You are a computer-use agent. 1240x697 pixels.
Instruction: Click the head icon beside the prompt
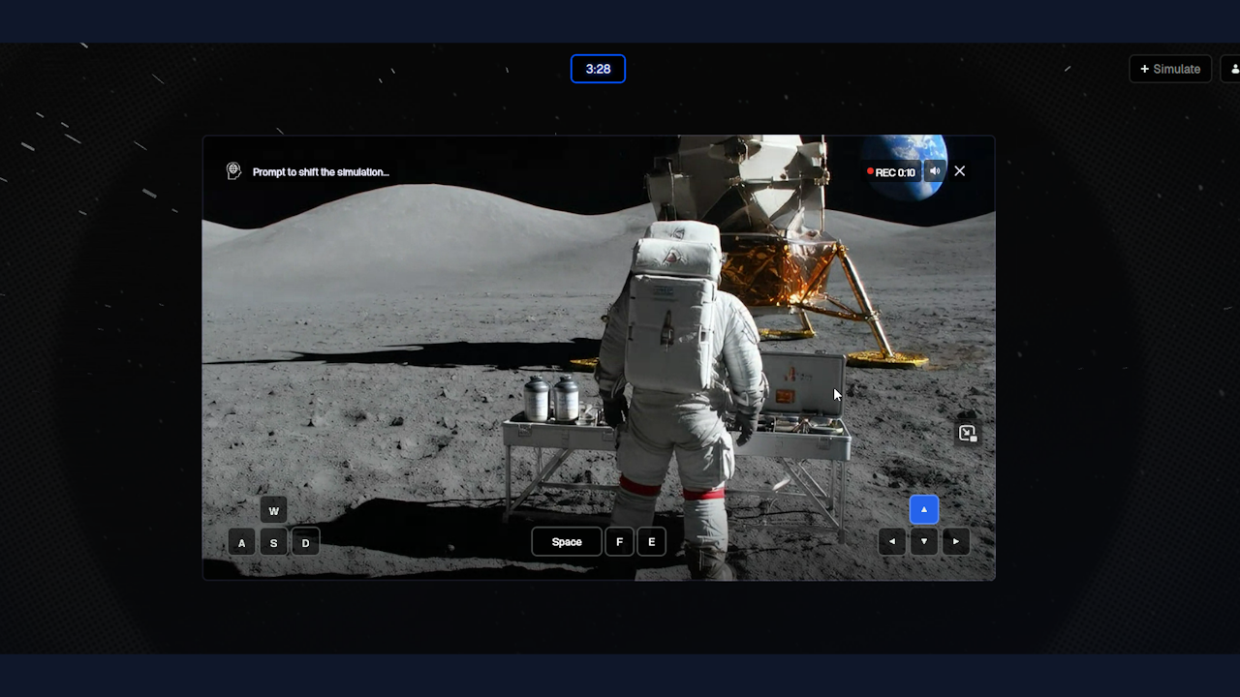[233, 171]
